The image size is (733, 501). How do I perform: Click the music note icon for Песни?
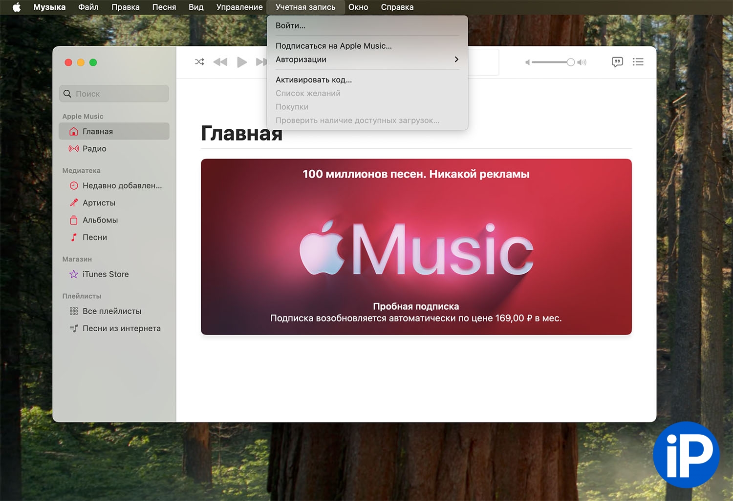pyautogui.click(x=74, y=237)
